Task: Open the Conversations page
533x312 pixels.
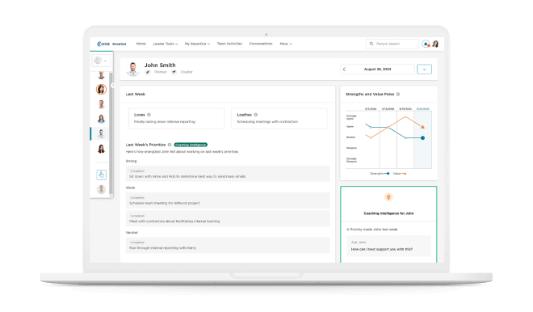Action: click(x=261, y=44)
